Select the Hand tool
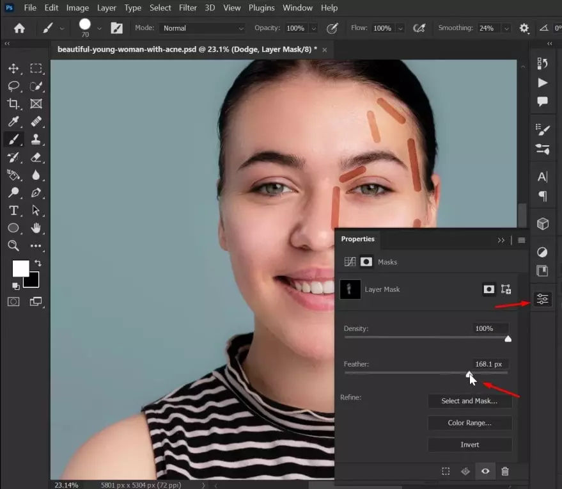This screenshot has width=562, height=489. click(x=36, y=228)
